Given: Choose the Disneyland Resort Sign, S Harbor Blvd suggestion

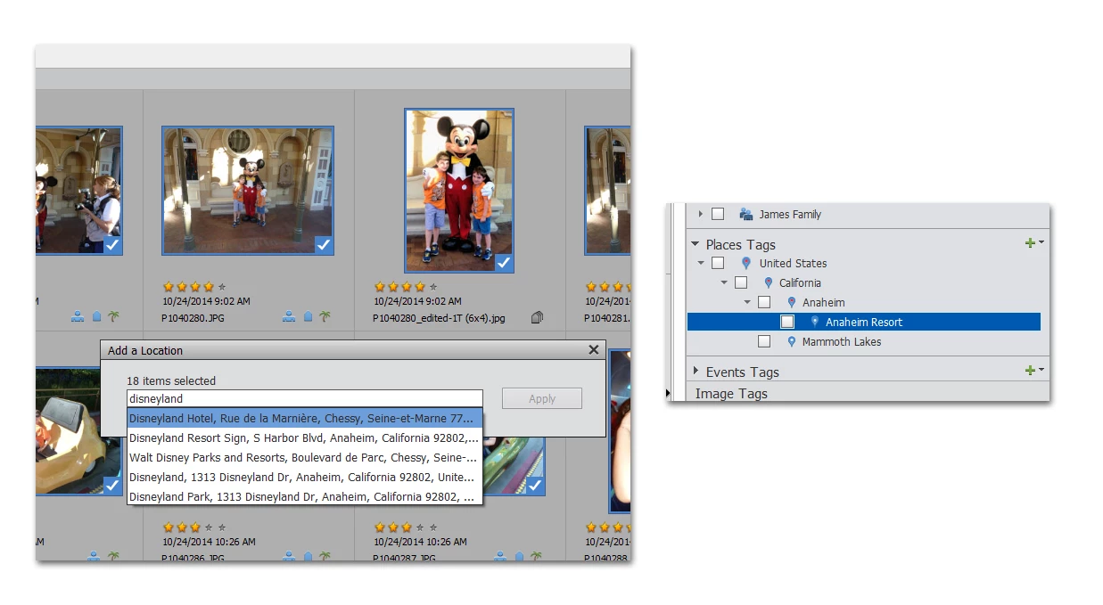Looking at the screenshot, I should (x=305, y=438).
